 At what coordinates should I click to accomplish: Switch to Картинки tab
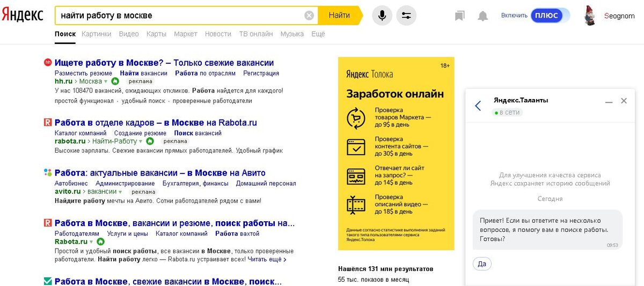point(97,34)
